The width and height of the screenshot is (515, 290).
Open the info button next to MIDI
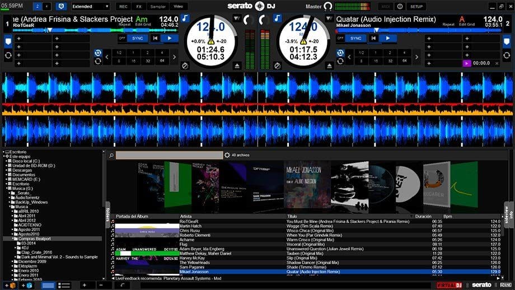tap(400, 7)
